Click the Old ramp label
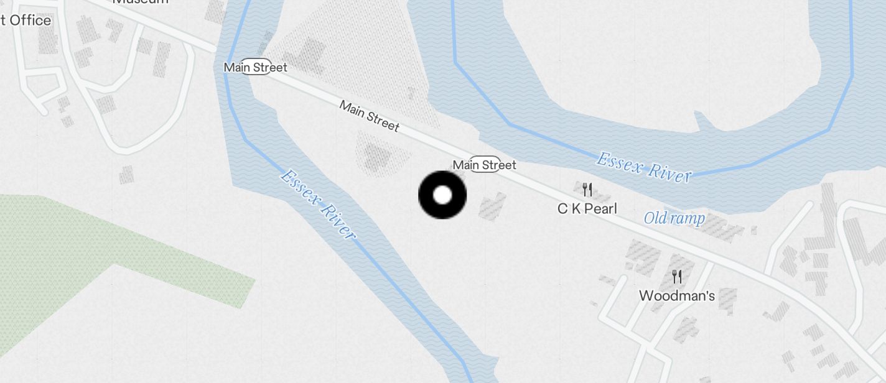 (x=674, y=218)
